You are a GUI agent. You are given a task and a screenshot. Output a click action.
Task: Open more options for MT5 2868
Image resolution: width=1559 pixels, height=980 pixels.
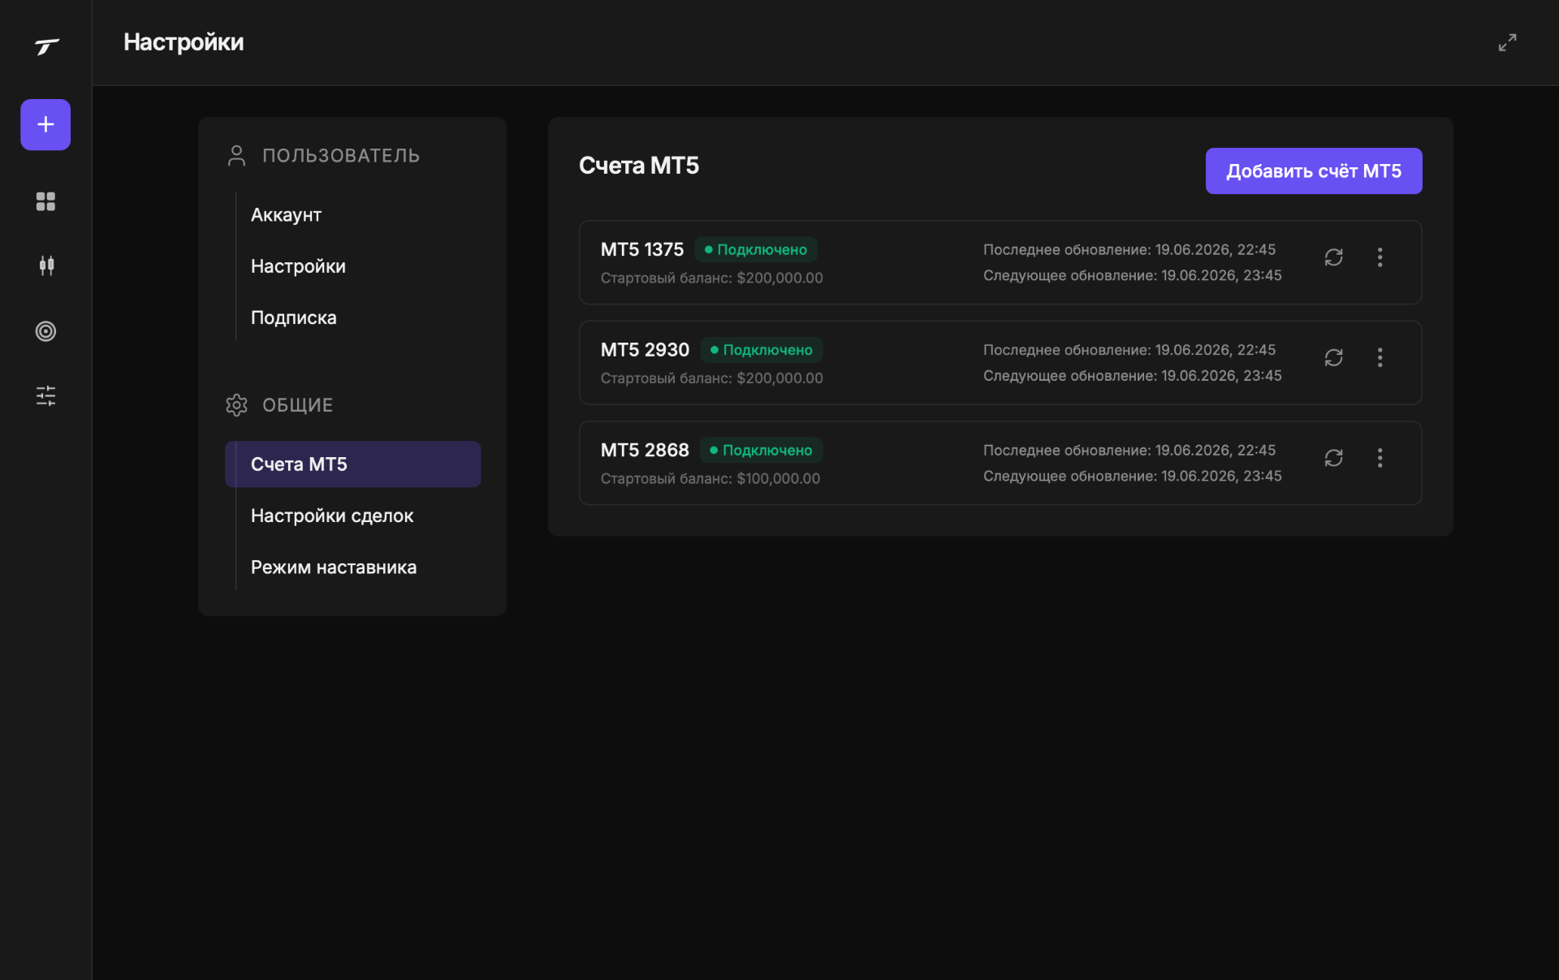click(1380, 458)
